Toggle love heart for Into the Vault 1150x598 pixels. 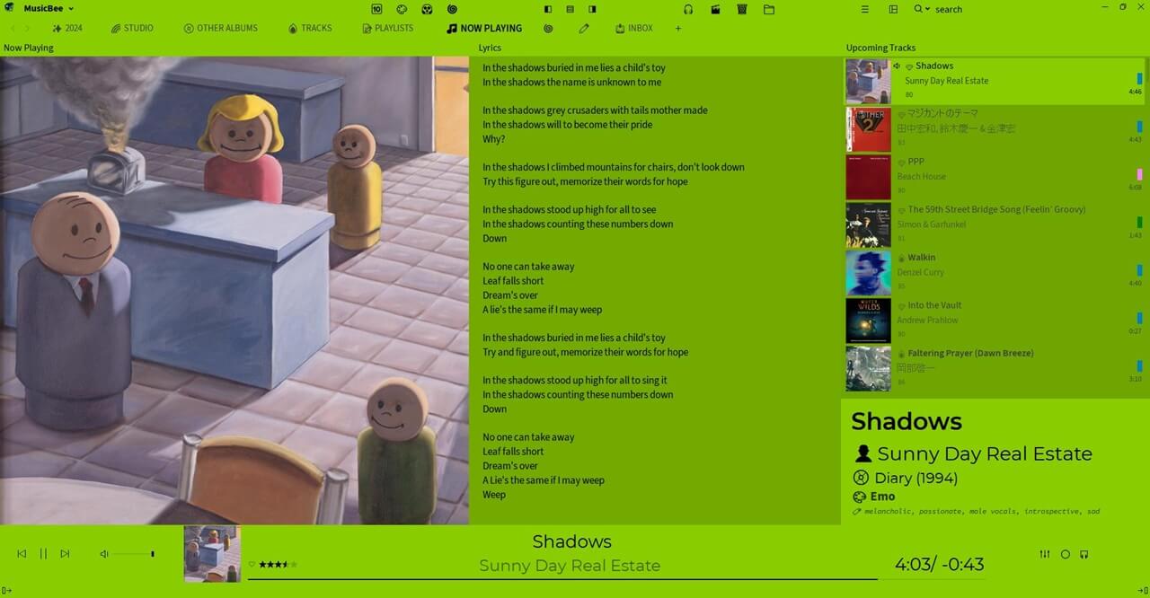coord(901,306)
